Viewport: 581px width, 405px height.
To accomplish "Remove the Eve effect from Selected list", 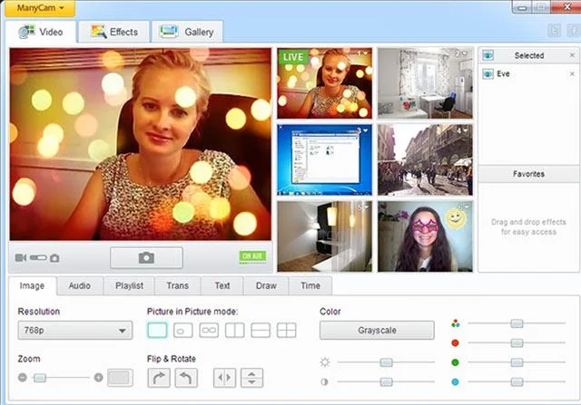I will pos(572,74).
